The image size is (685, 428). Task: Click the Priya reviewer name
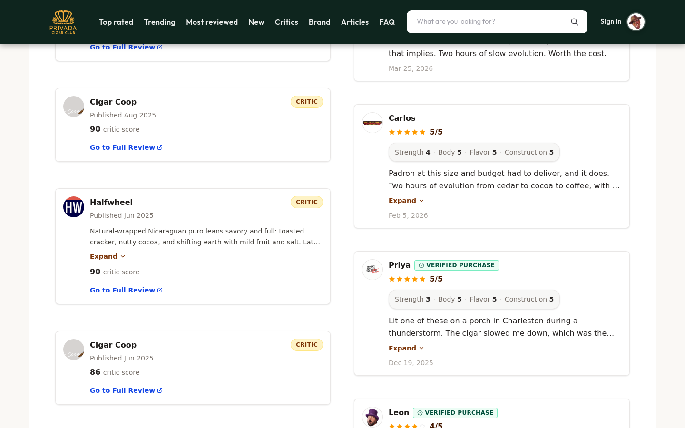tap(400, 265)
